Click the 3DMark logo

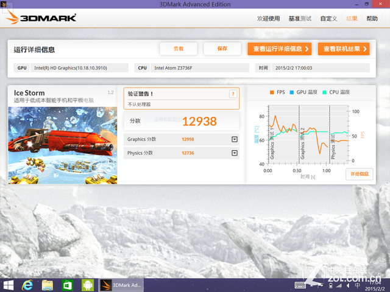click(x=41, y=18)
